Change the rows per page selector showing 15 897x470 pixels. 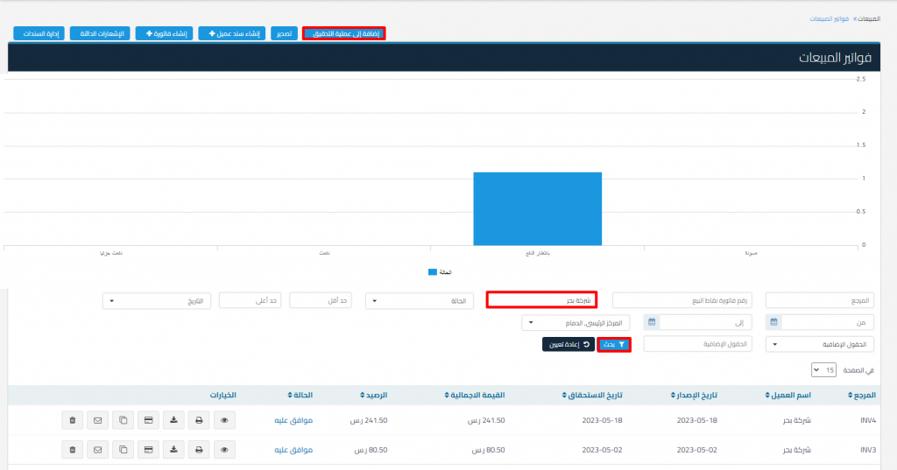pyautogui.click(x=823, y=370)
